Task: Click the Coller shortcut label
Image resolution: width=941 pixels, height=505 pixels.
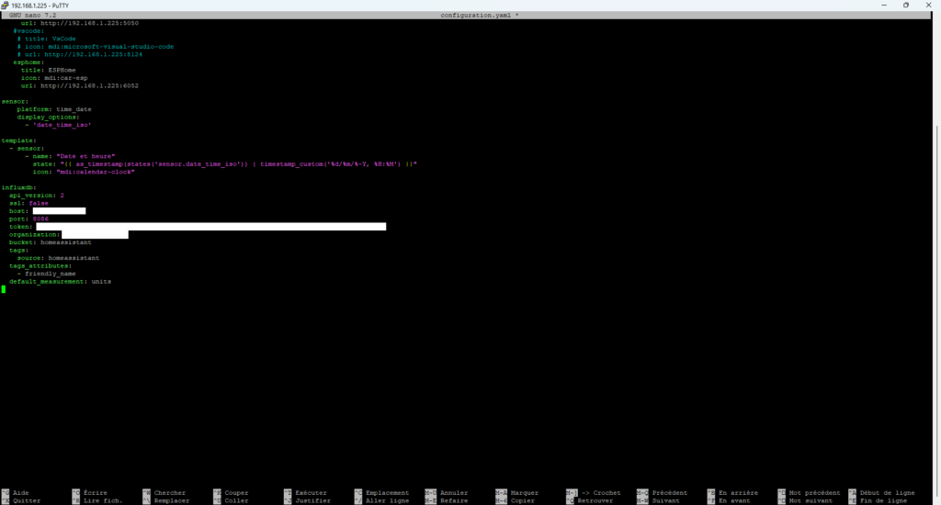Action: tap(236, 500)
